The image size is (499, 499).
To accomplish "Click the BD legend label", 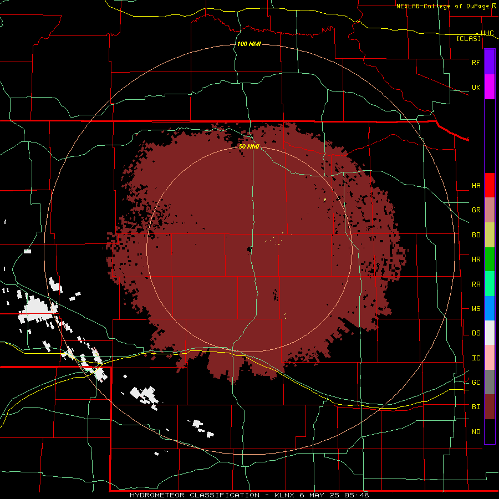I will click(x=476, y=235).
